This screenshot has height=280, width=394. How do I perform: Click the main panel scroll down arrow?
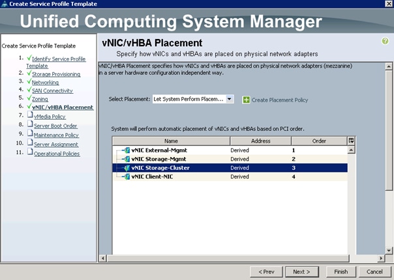[389, 250]
